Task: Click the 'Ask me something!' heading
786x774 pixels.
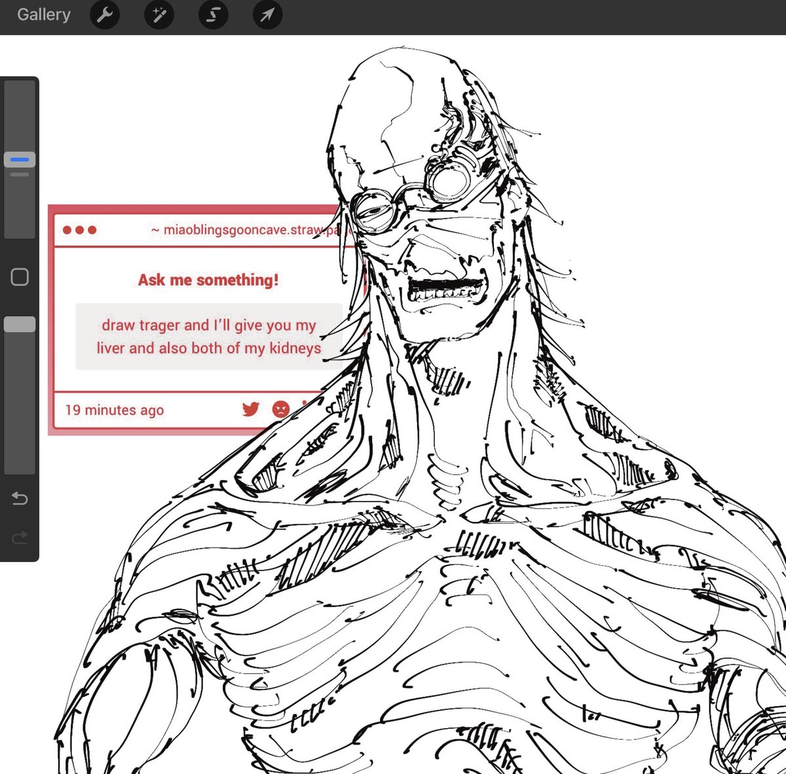Action: coord(208,280)
